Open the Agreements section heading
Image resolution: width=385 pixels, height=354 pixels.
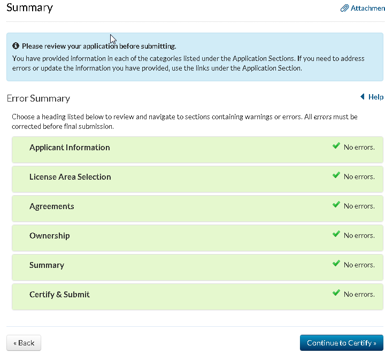click(x=52, y=206)
